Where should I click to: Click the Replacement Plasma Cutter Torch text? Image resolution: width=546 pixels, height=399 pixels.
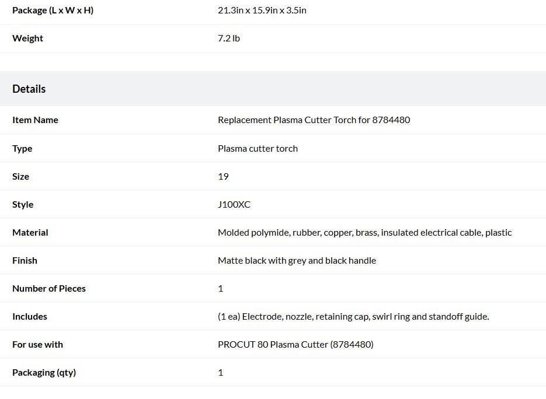coord(314,120)
